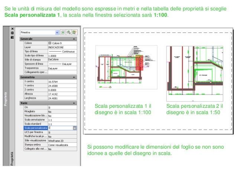
Task: Click the Colore property label
Action: [x=28, y=43]
